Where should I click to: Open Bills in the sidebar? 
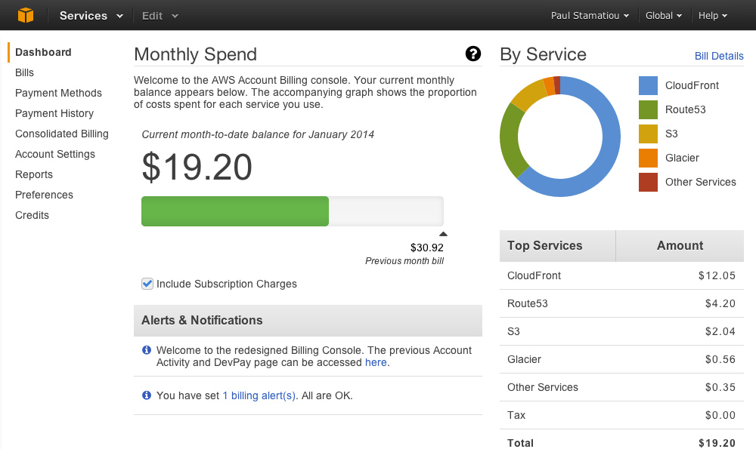coord(25,72)
